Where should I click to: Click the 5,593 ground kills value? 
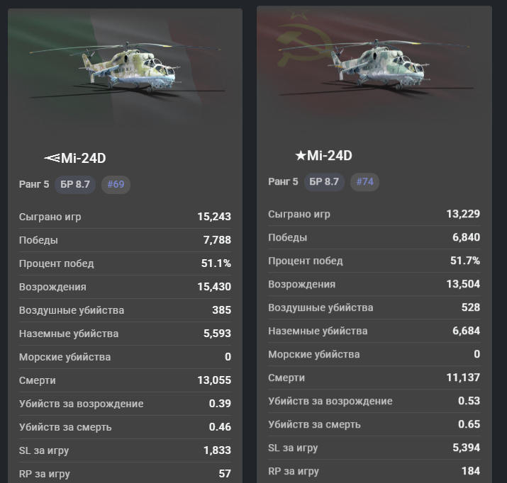coord(217,334)
